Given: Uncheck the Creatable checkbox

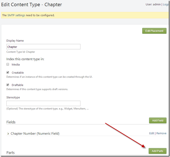Looking at the screenshot, I should click(8, 72).
